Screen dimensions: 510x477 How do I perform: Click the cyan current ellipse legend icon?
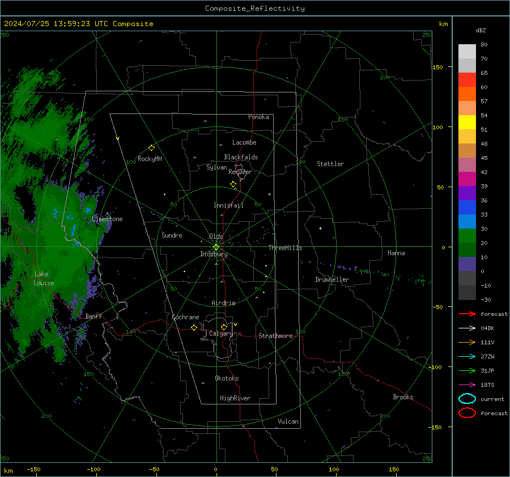467,399
